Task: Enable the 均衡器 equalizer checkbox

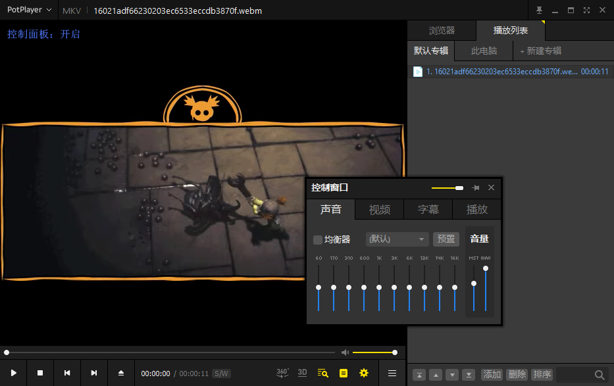Action: coord(318,239)
